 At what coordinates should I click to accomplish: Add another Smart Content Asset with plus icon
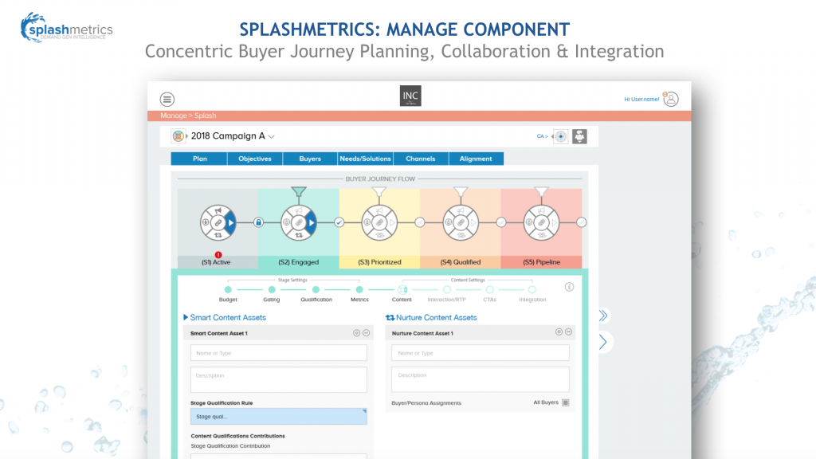(356, 333)
